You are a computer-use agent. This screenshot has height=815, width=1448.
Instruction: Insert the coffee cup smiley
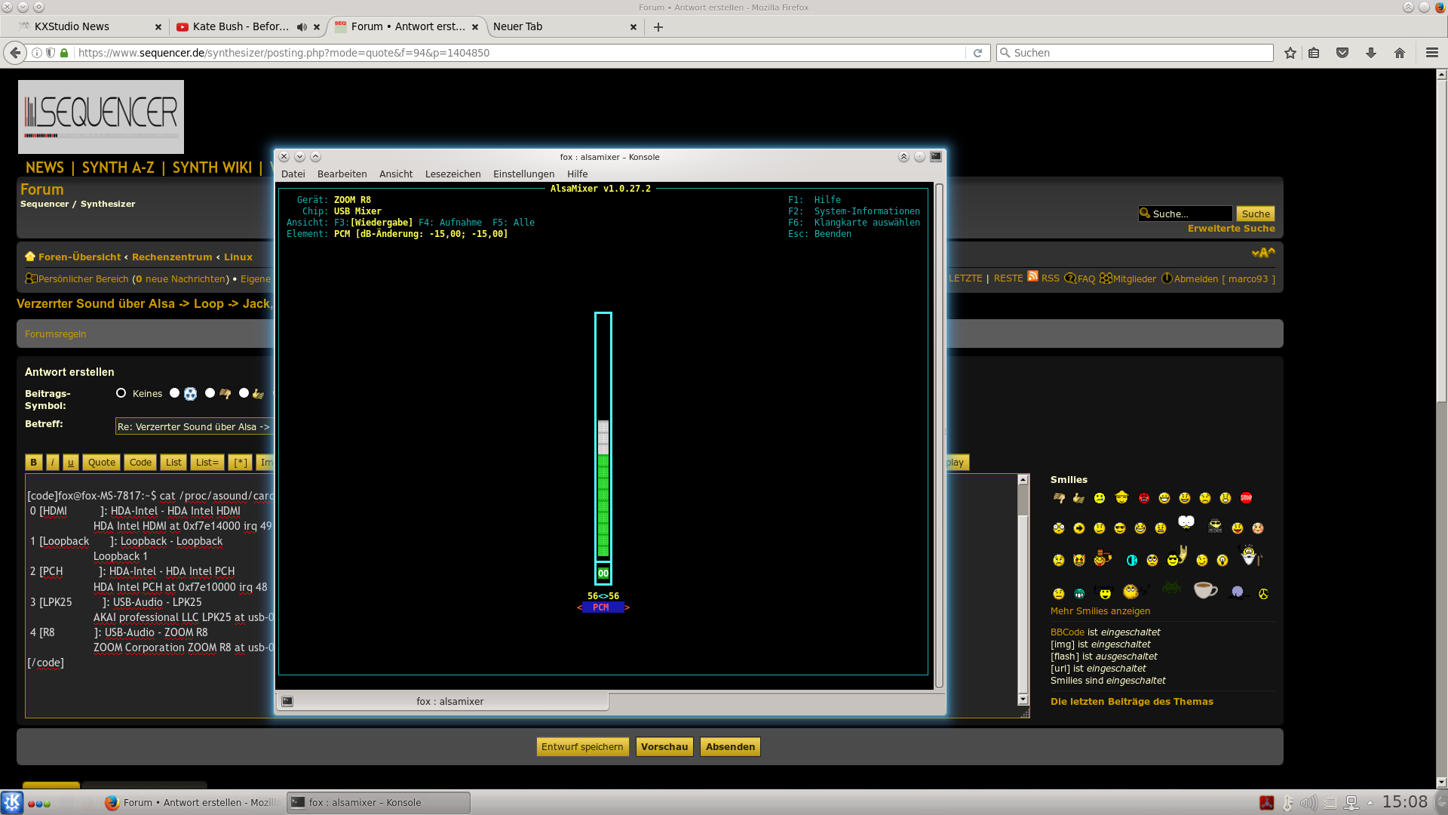1205,589
